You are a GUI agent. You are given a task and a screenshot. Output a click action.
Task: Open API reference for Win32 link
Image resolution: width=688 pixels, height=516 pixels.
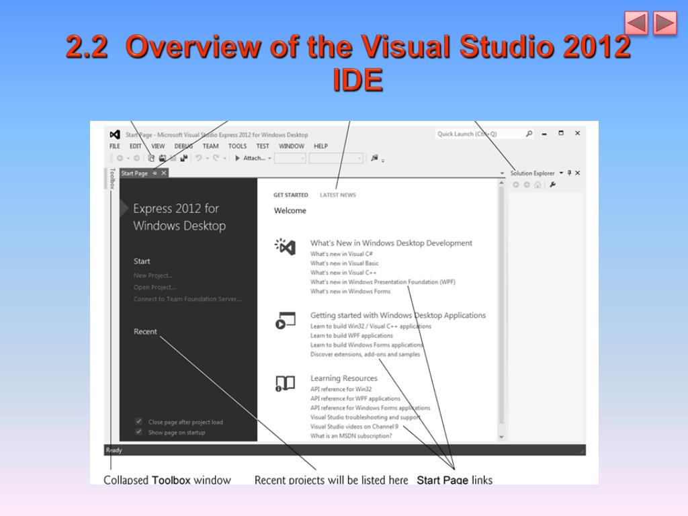pyautogui.click(x=341, y=389)
